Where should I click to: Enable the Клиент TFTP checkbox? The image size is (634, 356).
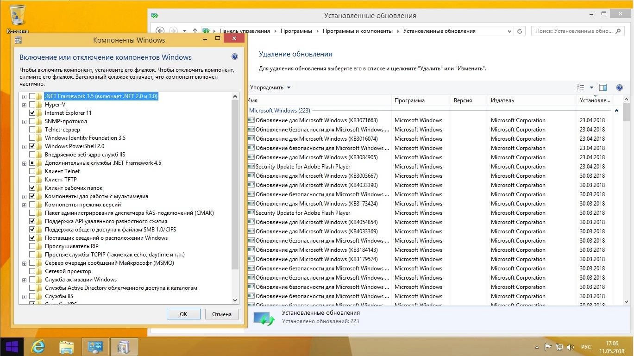32,180
